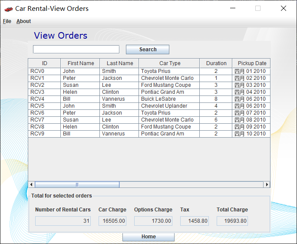The width and height of the screenshot is (297, 244).
Task: Click the Duration column header
Action: 216,63
